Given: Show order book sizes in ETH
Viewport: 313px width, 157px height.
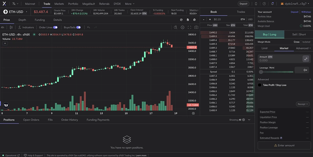Looking at the screenshot, I should pos(242,19).
